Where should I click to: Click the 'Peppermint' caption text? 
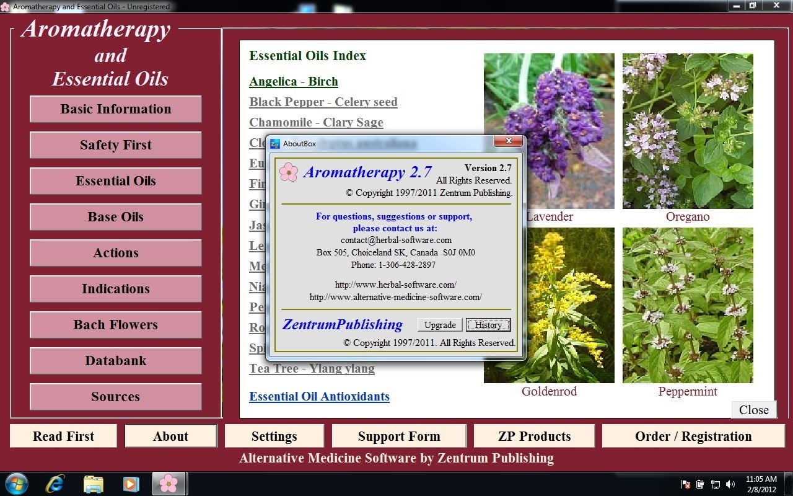(688, 392)
